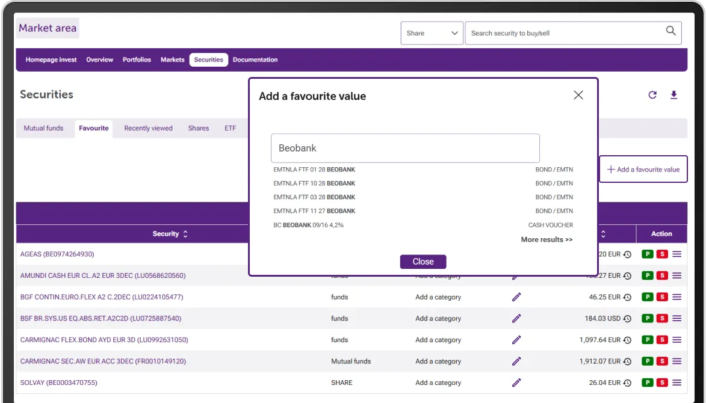Show price history for AGEAS row
Viewport: 706px width, 403px height.
[627, 254]
